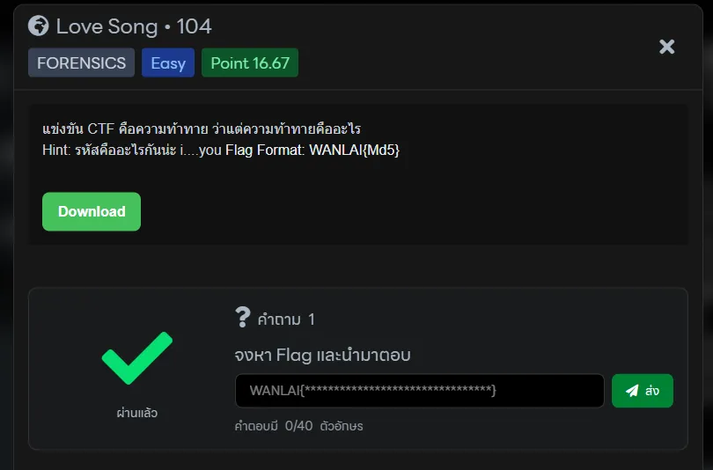Submit the flag with the ส่ง button
Screen dimensions: 713x470
pyautogui.click(x=643, y=391)
